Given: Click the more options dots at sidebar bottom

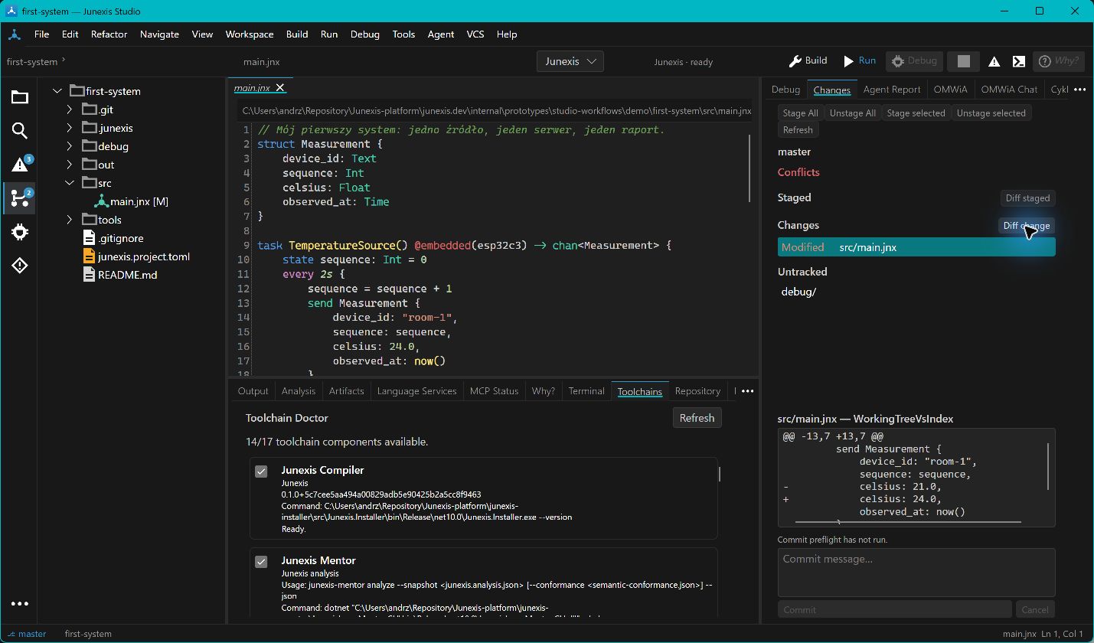Looking at the screenshot, I should 20,604.
